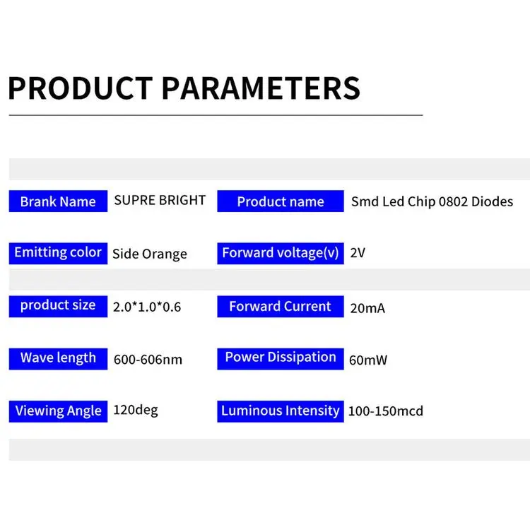Click the Power Dissipation label

281,358
